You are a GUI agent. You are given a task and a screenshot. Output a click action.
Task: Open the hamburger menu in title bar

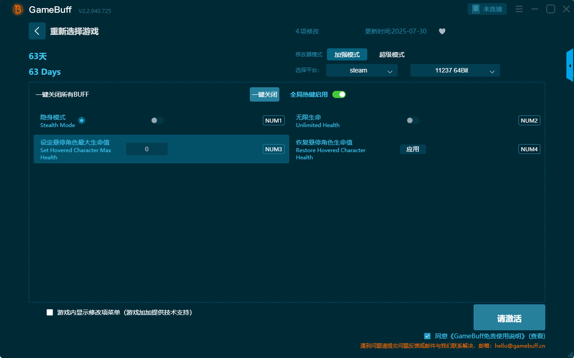point(519,9)
